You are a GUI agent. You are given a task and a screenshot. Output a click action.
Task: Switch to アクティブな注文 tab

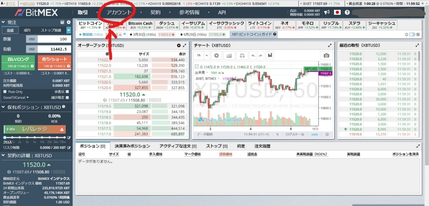point(178,146)
